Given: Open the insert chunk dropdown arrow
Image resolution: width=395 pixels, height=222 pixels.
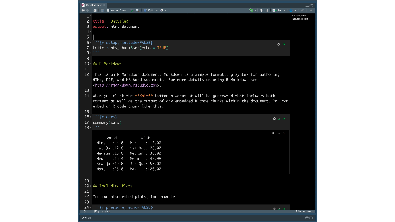Looking at the screenshot, I should click(255, 10).
